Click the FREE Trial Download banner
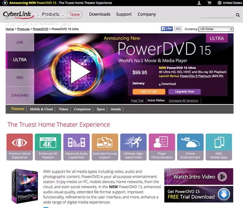 [x=199, y=194]
